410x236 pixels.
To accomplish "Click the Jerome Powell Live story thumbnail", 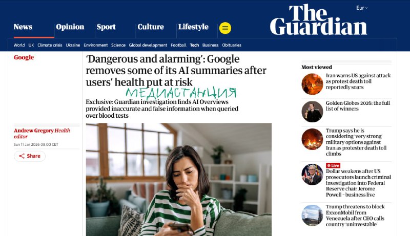I will click(312, 175).
